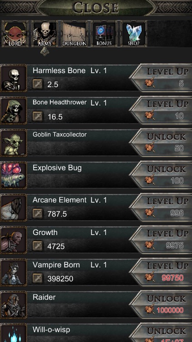The image size is (192, 342).
Task: Level up Growth for 9975
Action: click(x=161, y=240)
